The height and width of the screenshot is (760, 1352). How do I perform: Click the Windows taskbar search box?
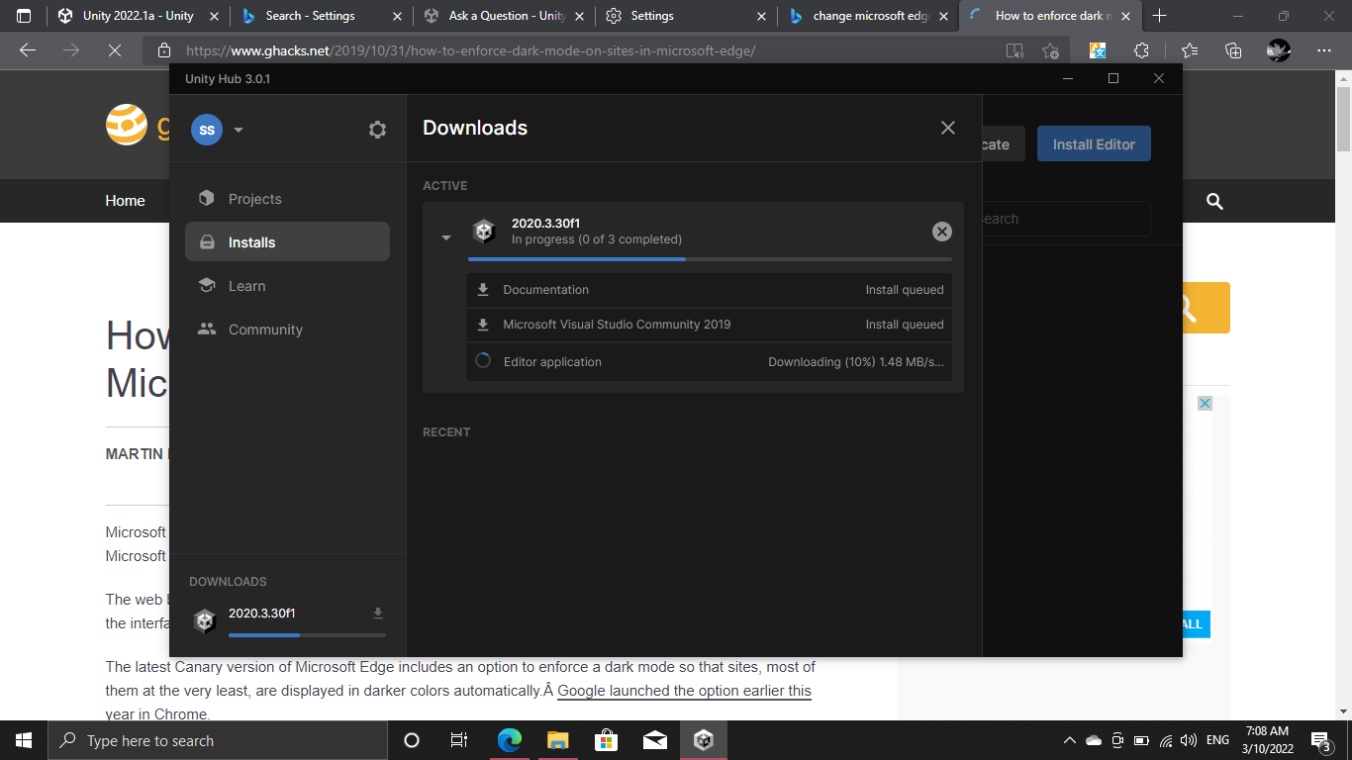tap(218, 740)
